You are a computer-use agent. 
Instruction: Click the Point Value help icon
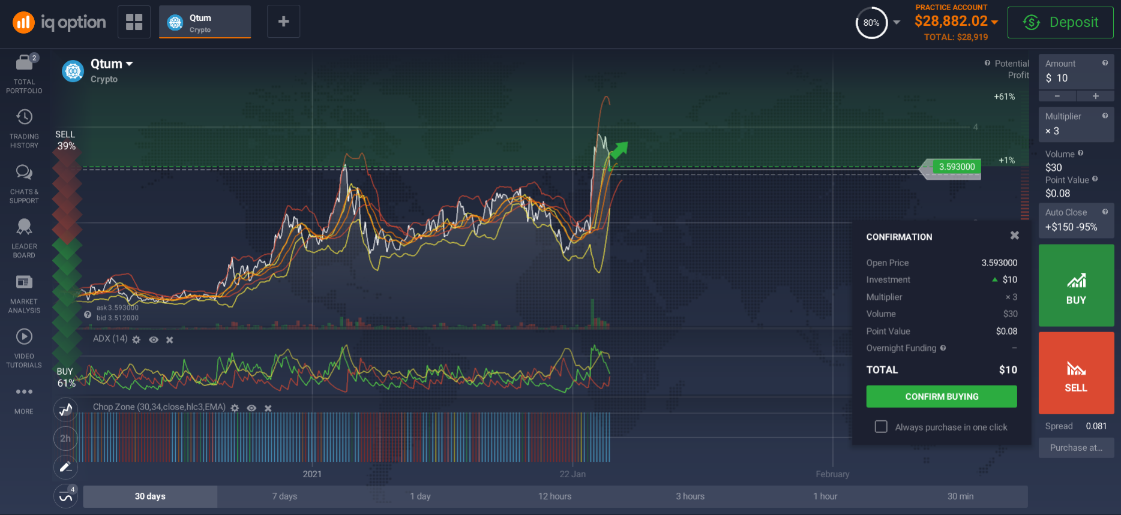(1095, 179)
